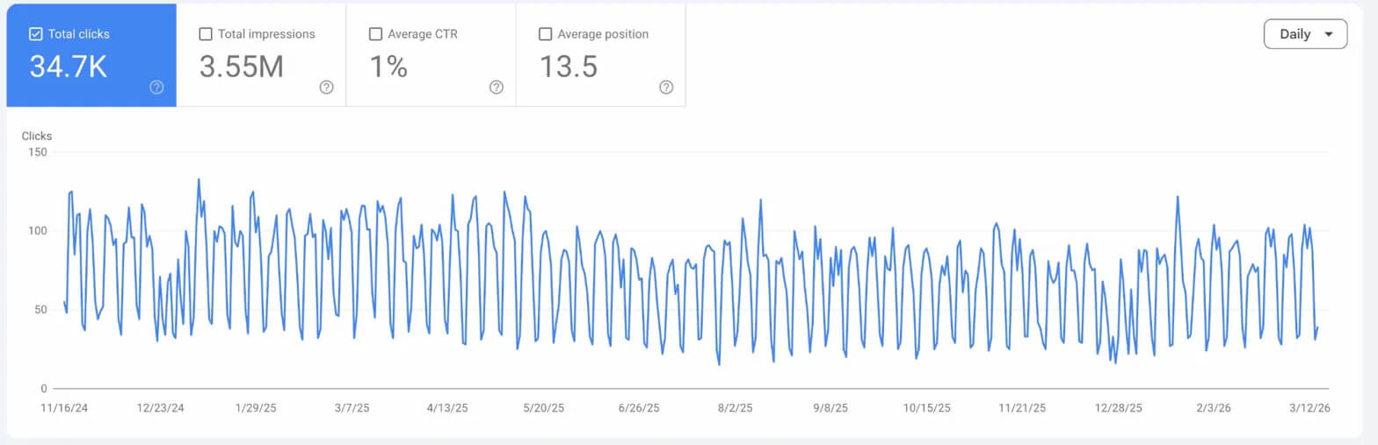The image size is (1378, 445).
Task: Click the 3/12/26 date on axis
Action: 1309,408
